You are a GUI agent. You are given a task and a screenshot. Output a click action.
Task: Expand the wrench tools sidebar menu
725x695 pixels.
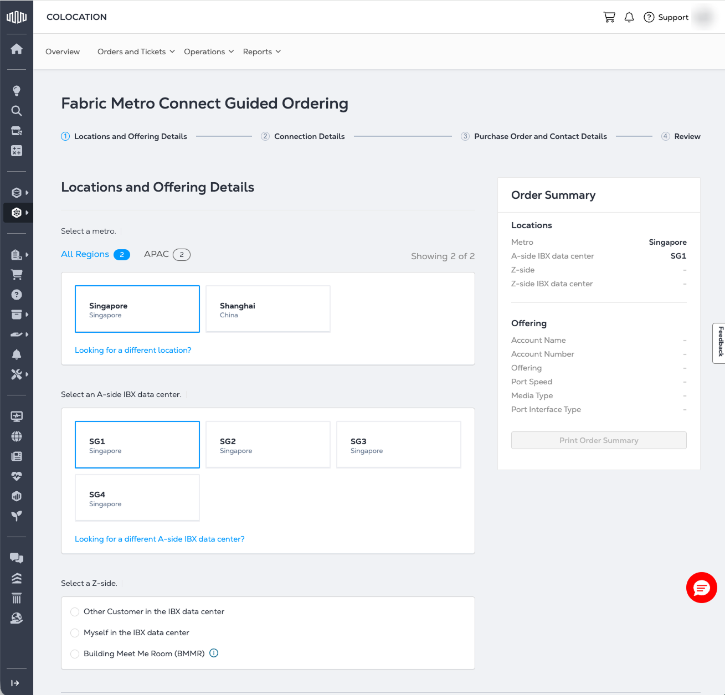coord(19,374)
